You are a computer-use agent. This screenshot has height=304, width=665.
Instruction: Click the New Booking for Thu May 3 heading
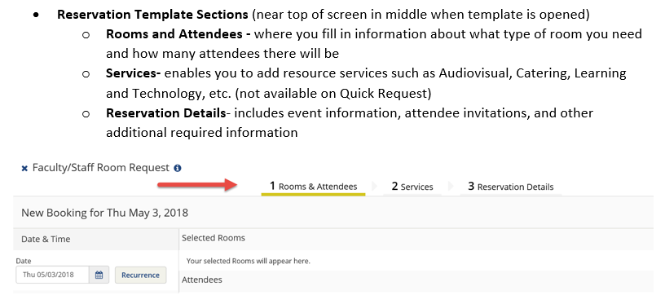coord(105,213)
